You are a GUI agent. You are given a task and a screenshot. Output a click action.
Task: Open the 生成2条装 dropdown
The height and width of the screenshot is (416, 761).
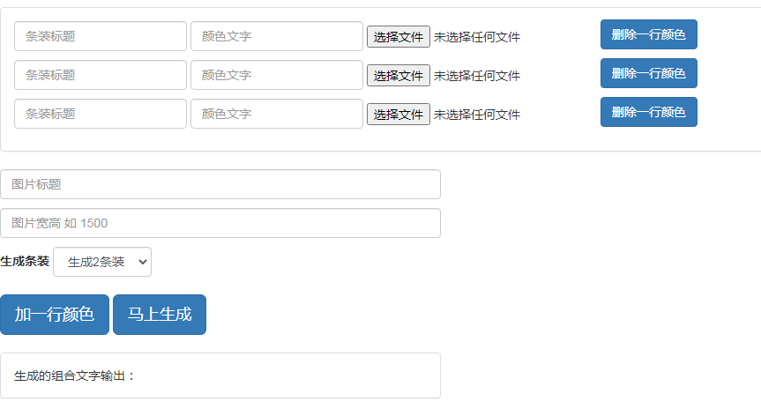[x=102, y=262]
